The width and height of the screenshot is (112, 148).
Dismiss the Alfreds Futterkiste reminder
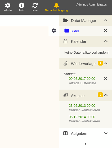click(x=105, y=79)
